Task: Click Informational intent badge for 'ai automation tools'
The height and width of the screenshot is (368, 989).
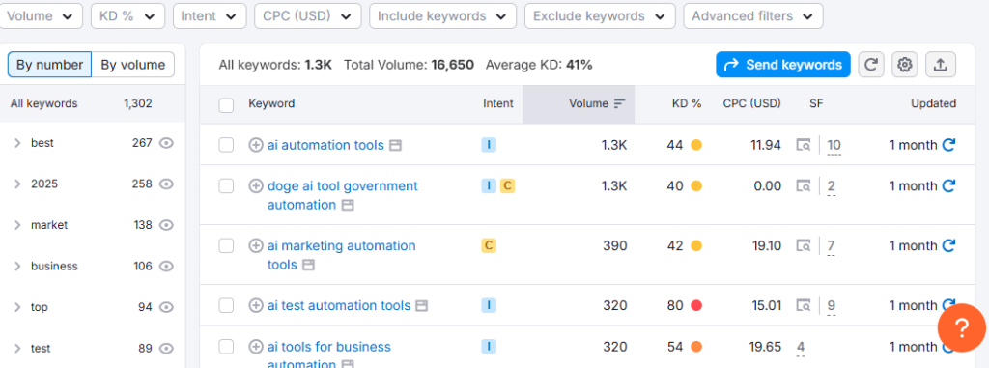Action: pos(489,145)
